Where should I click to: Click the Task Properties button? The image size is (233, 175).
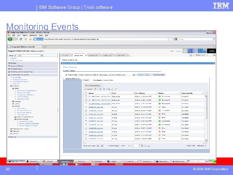(159, 75)
